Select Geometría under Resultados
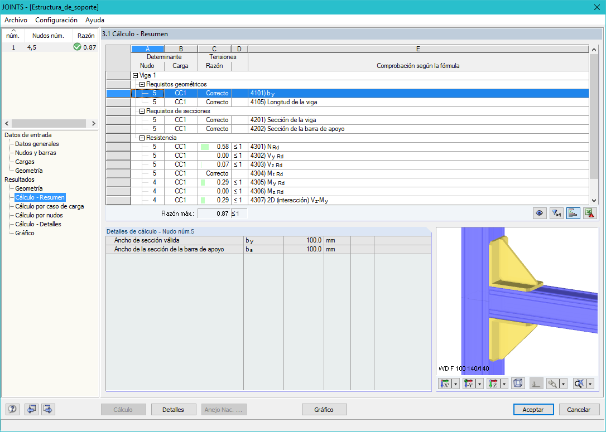The height and width of the screenshot is (432, 606). 29,188
